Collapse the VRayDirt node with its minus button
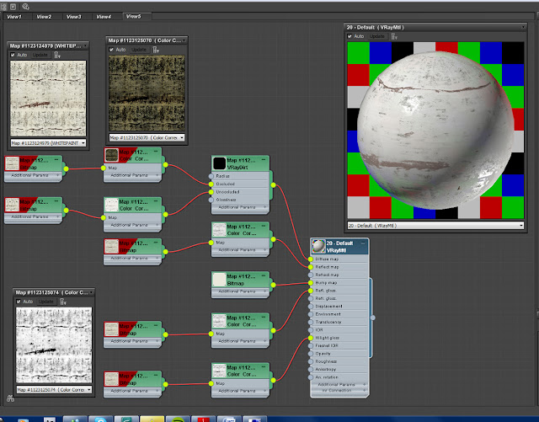 coord(264,160)
